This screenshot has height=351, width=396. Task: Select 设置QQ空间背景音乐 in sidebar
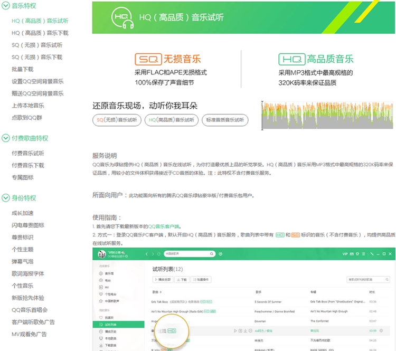37,81
